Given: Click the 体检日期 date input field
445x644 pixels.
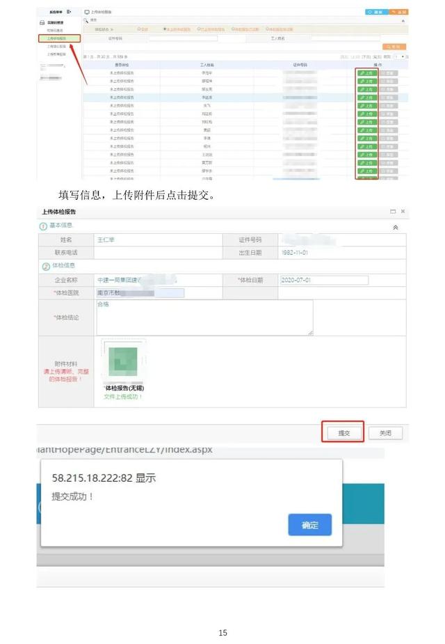Looking at the screenshot, I should pyautogui.click(x=323, y=280).
